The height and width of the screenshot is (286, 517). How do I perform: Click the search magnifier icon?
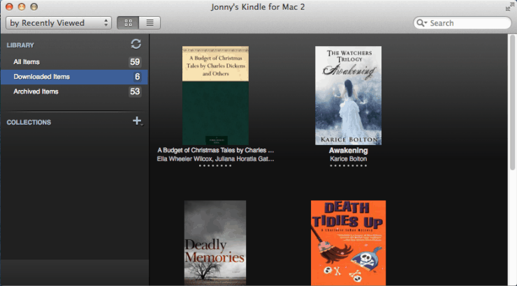point(421,23)
